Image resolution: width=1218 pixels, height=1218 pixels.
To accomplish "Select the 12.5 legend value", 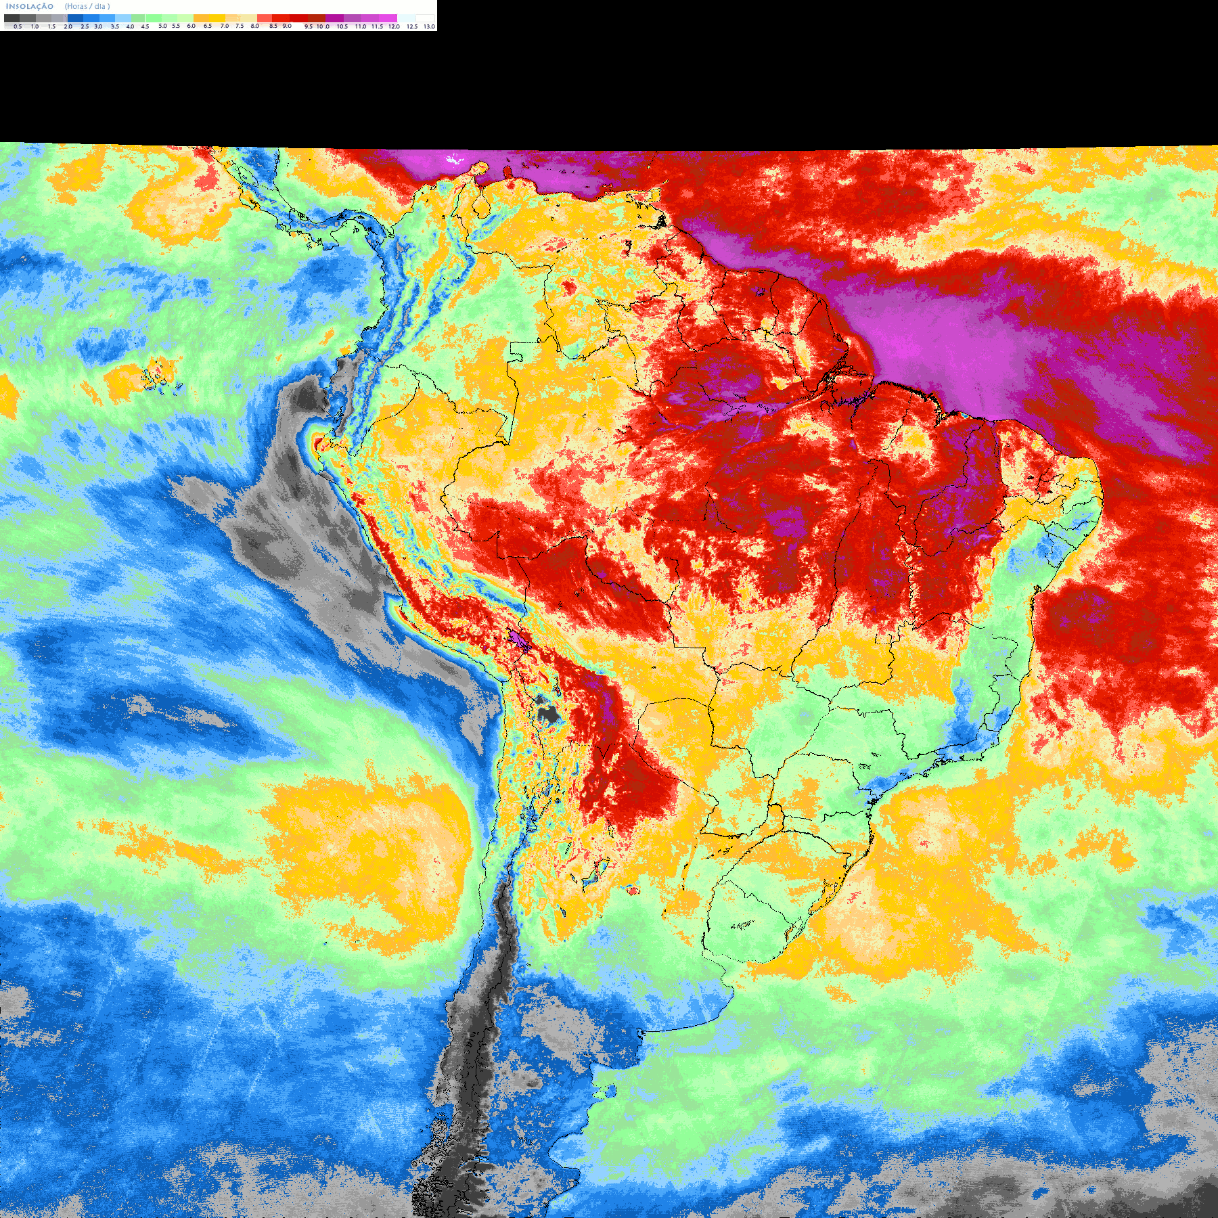I will 412,26.
